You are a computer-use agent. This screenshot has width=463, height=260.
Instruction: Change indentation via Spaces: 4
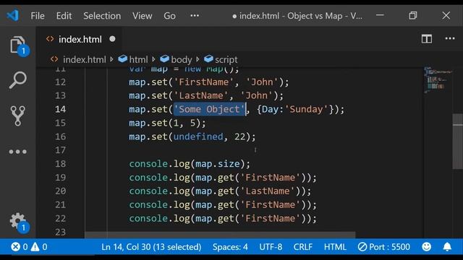(x=230, y=247)
